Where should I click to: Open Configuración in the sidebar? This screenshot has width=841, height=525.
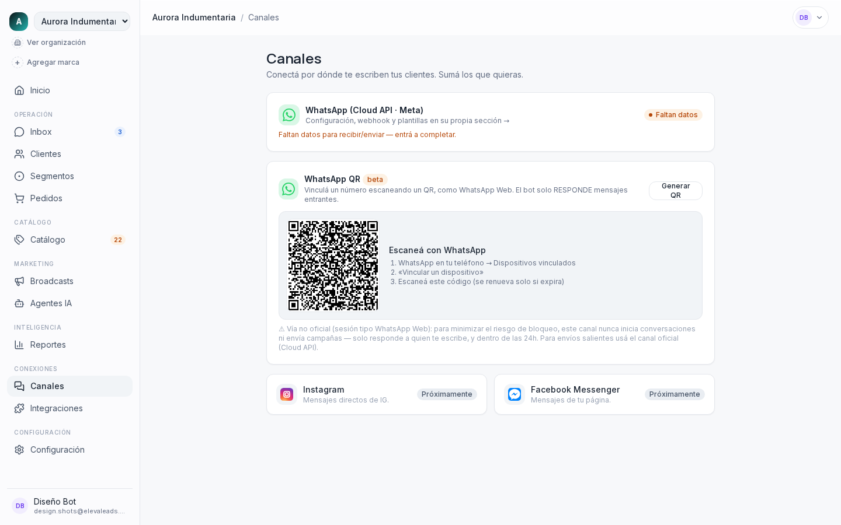[x=69, y=450]
